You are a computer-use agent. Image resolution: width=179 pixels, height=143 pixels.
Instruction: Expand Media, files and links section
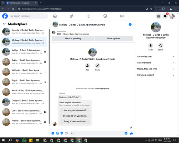pyautogui.click(x=156, y=69)
